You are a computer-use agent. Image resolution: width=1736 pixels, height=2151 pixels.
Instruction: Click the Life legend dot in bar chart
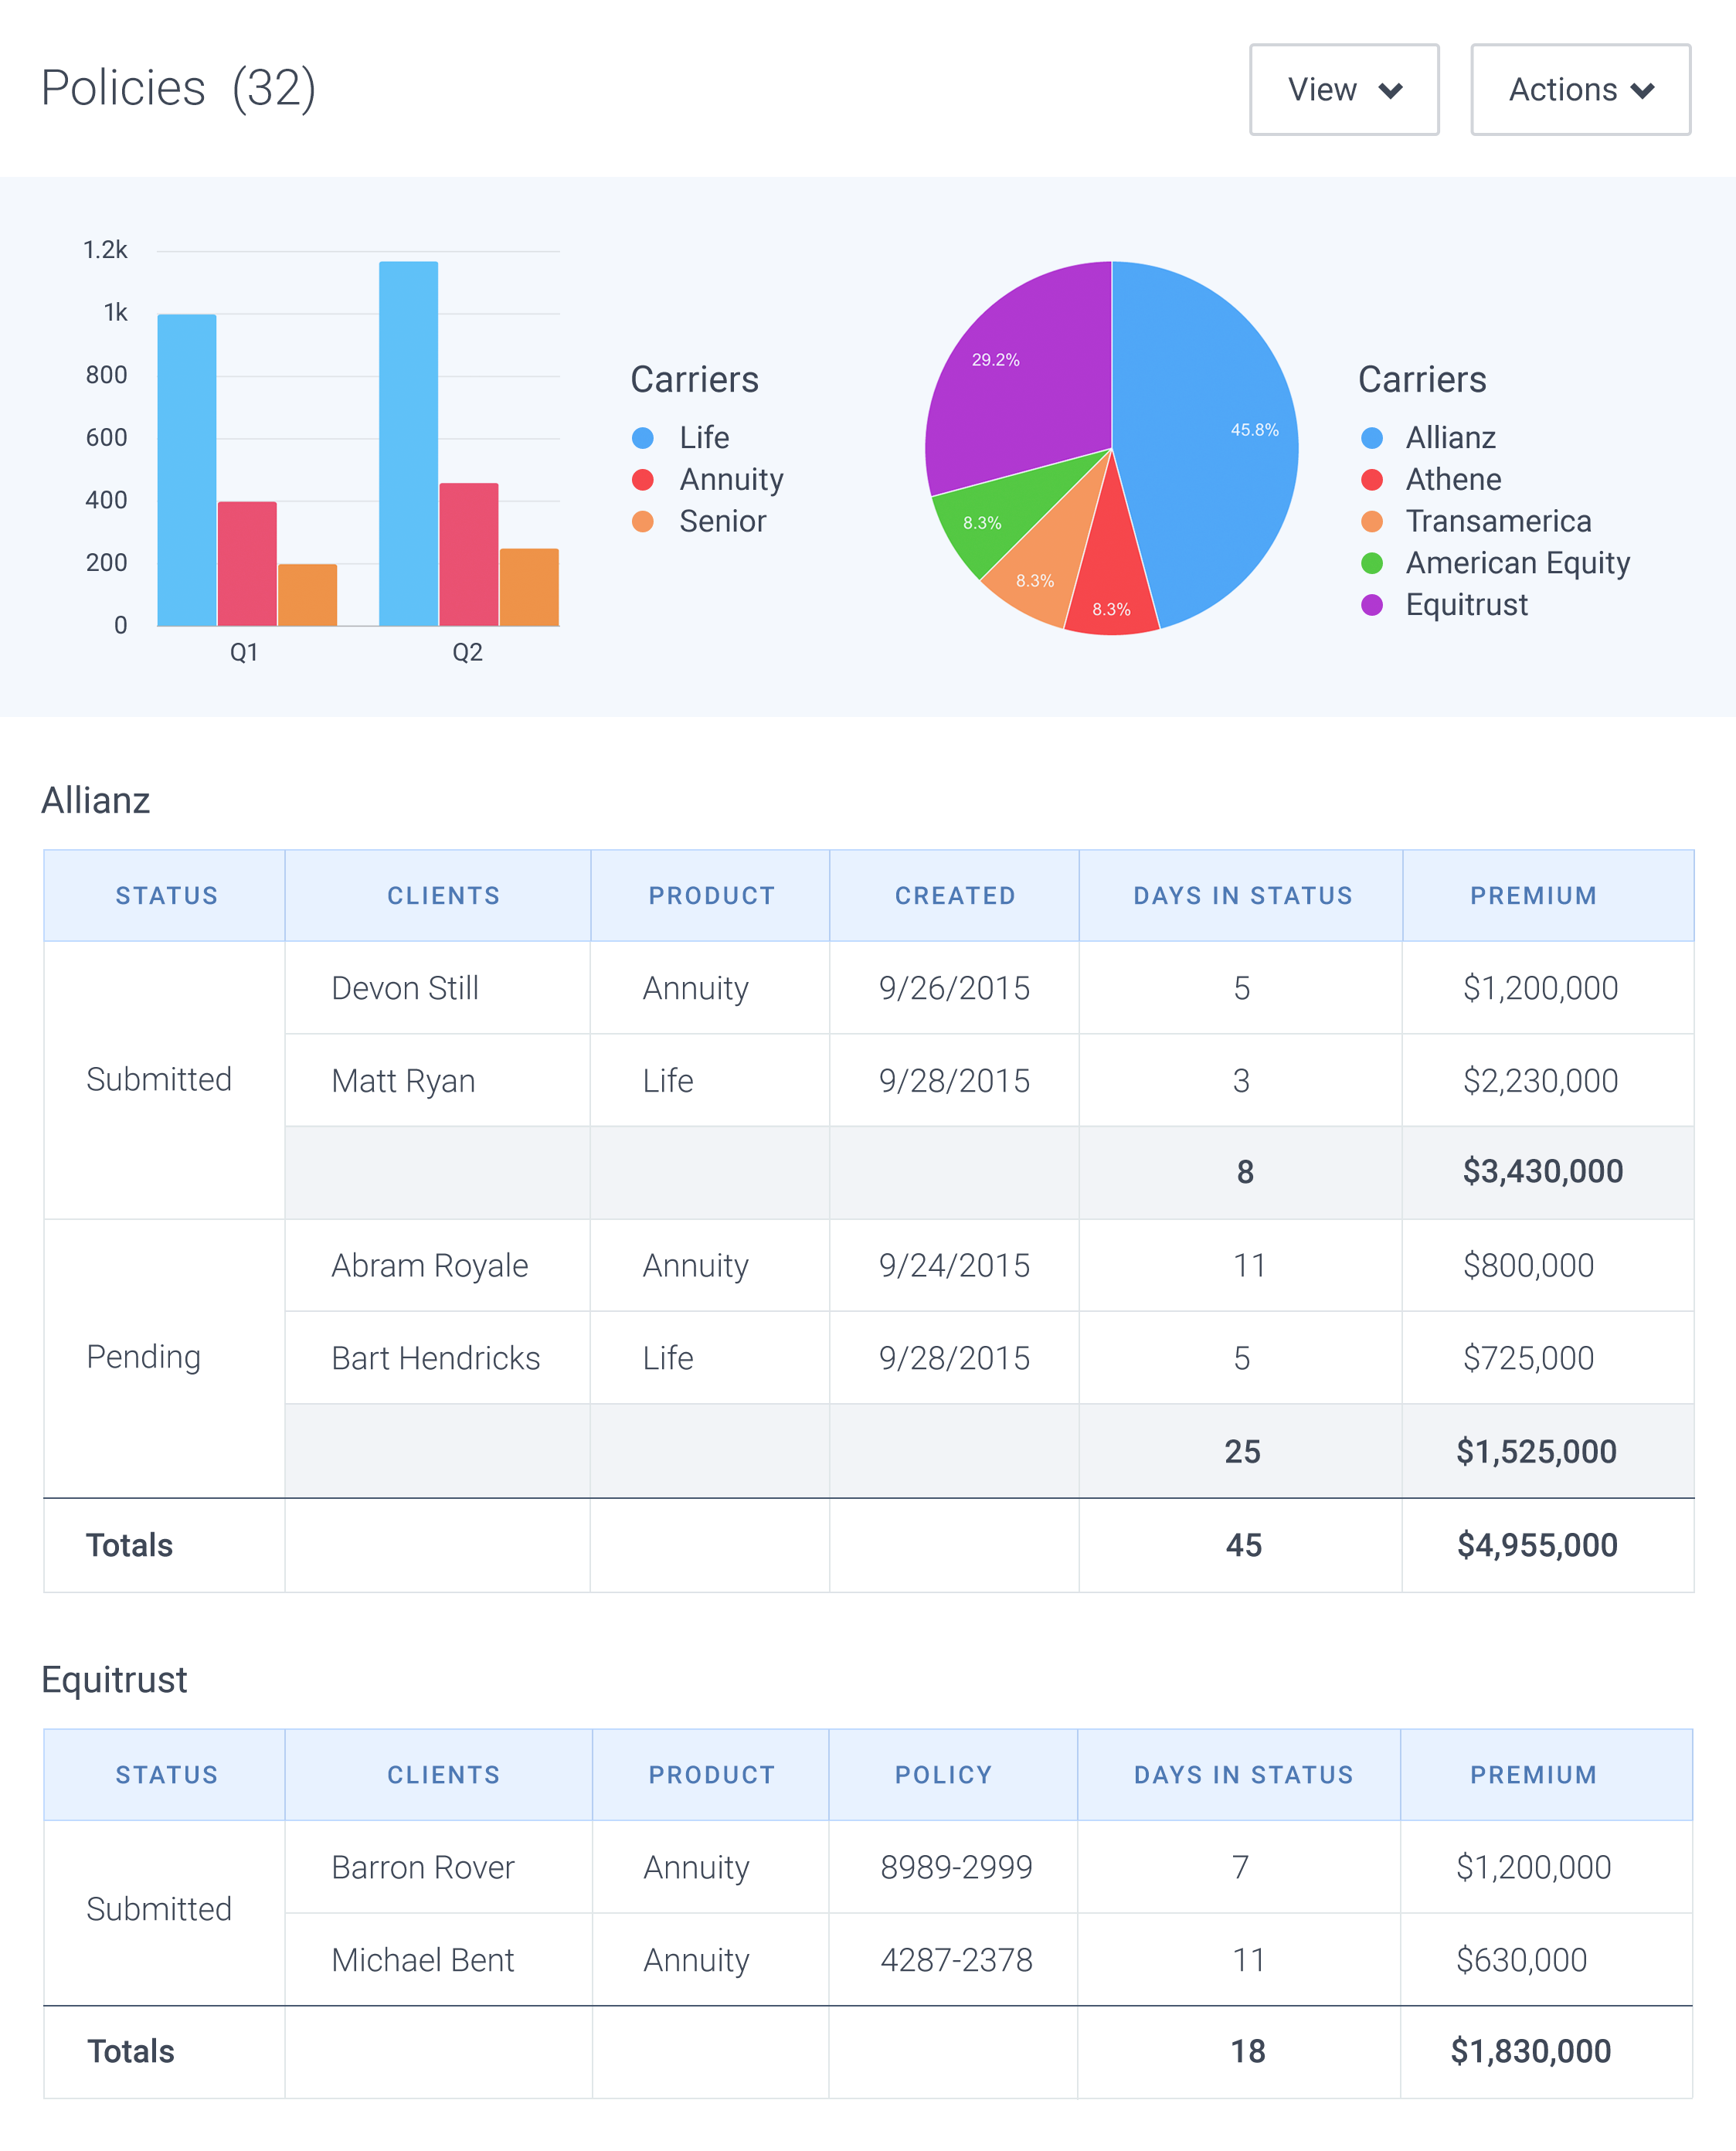click(643, 438)
